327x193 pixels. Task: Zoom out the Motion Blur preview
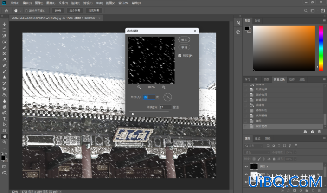click(x=139, y=87)
